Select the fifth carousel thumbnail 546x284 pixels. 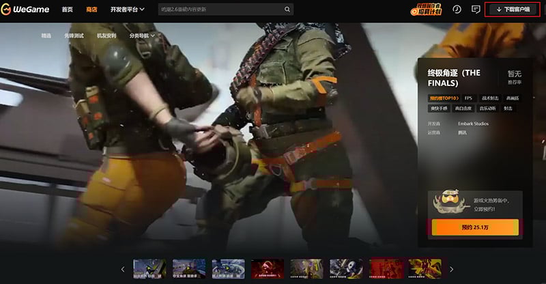point(306,269)
